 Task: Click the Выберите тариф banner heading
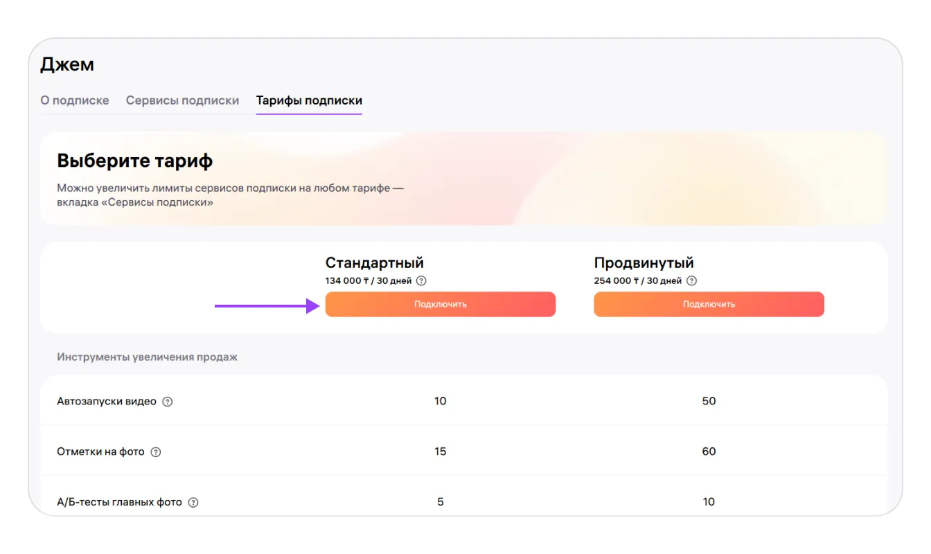click(134, 161)
